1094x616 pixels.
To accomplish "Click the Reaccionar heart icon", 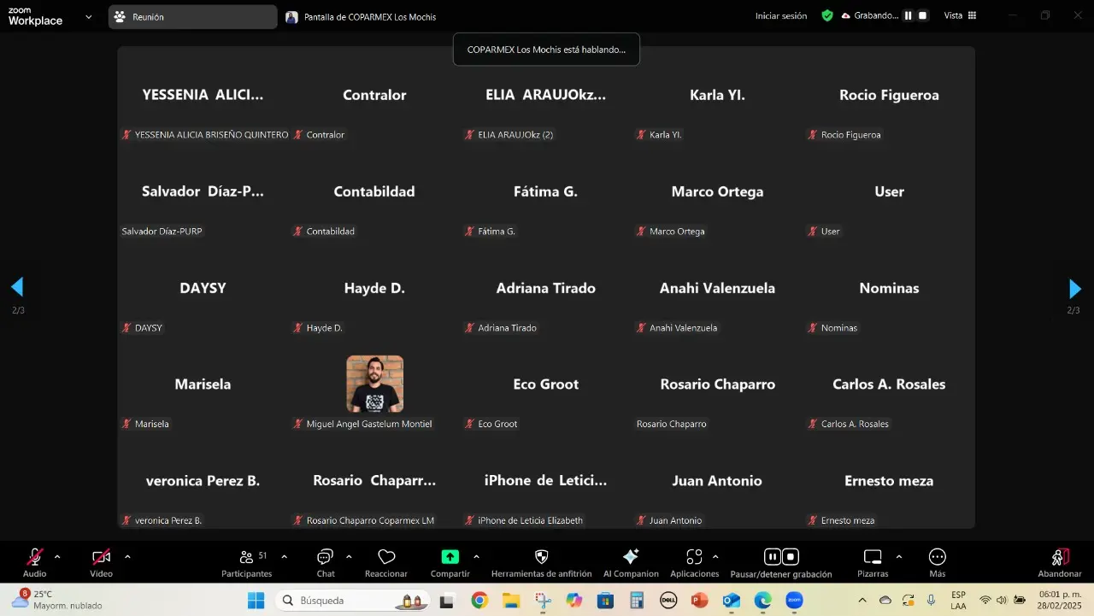I will coord(386,558).
